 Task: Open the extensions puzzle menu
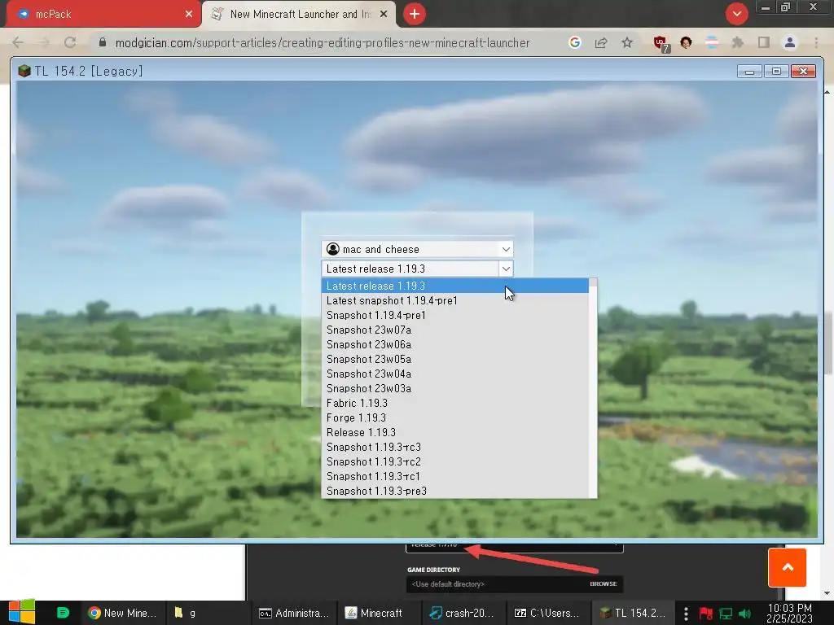coord(738,42)
